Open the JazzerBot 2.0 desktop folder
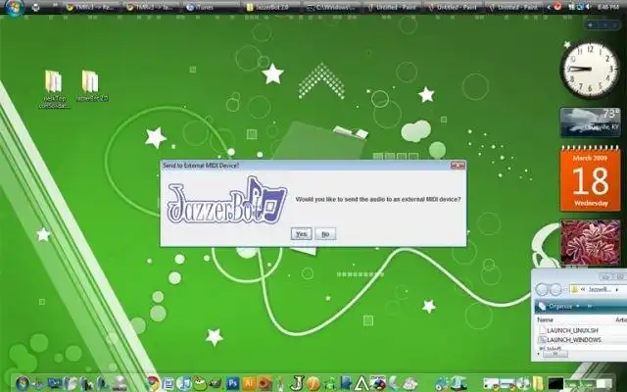 pos(91,86)
